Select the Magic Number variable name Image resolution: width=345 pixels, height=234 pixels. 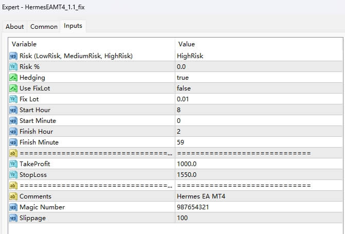[x=42, y=207]
